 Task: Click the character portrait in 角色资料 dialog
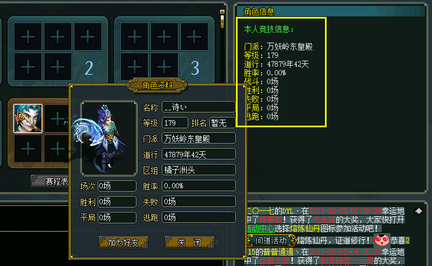109,138
